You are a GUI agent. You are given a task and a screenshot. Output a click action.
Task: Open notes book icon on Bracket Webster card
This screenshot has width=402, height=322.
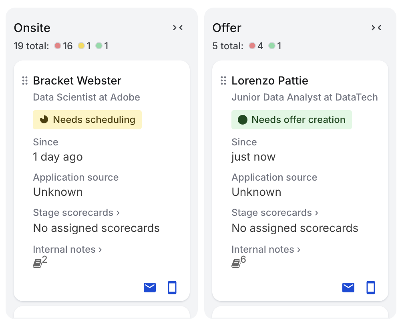37,263
